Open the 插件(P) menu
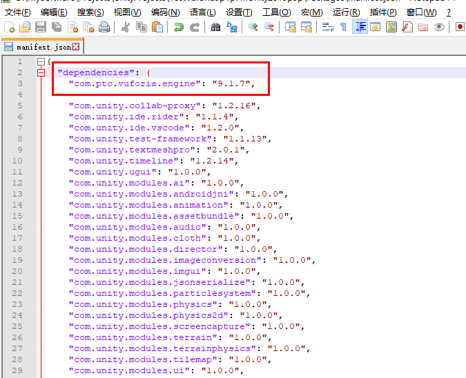This screenshot has width=466, height=378. pos(383,12)
